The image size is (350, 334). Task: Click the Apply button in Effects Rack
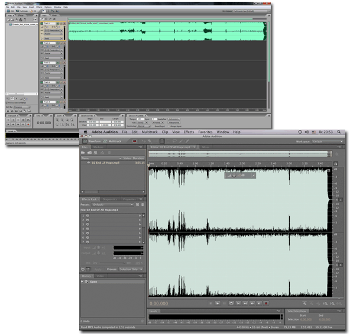point(98,269)
